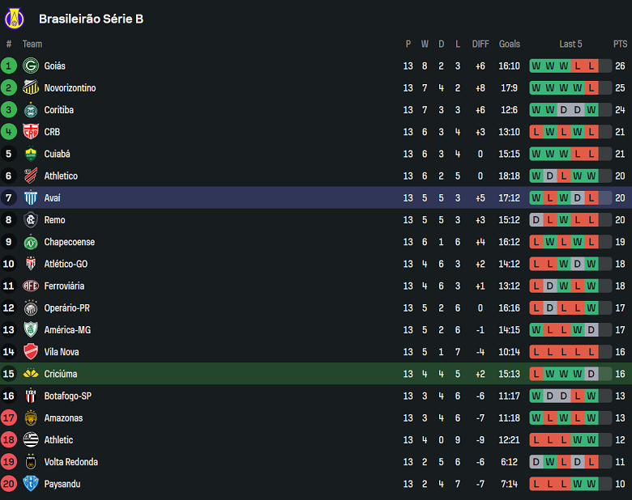Click the Novorizontino club badge

31,87
